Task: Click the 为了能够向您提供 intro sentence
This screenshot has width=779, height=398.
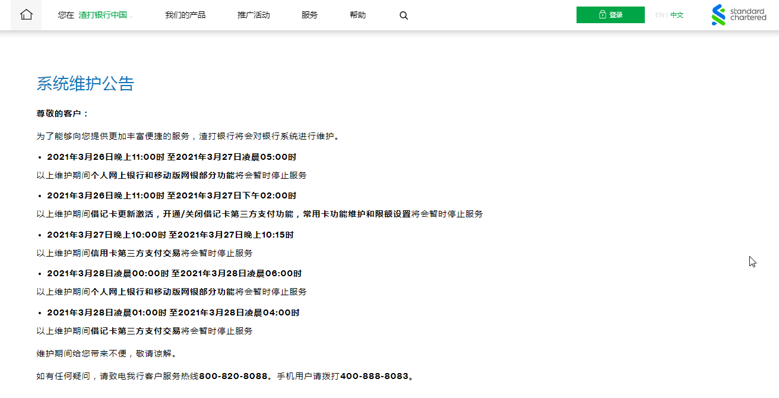Action: click(x=189, y=136)
